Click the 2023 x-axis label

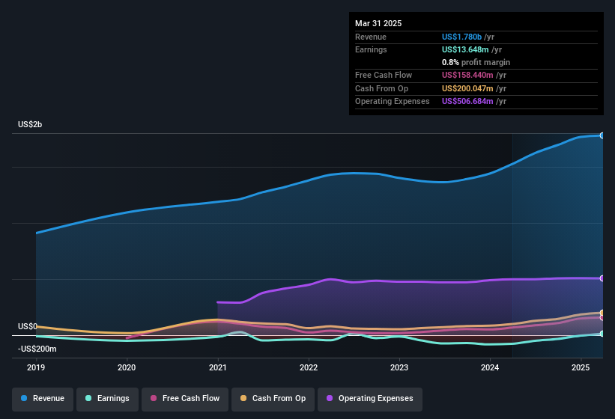click(399, 367)
